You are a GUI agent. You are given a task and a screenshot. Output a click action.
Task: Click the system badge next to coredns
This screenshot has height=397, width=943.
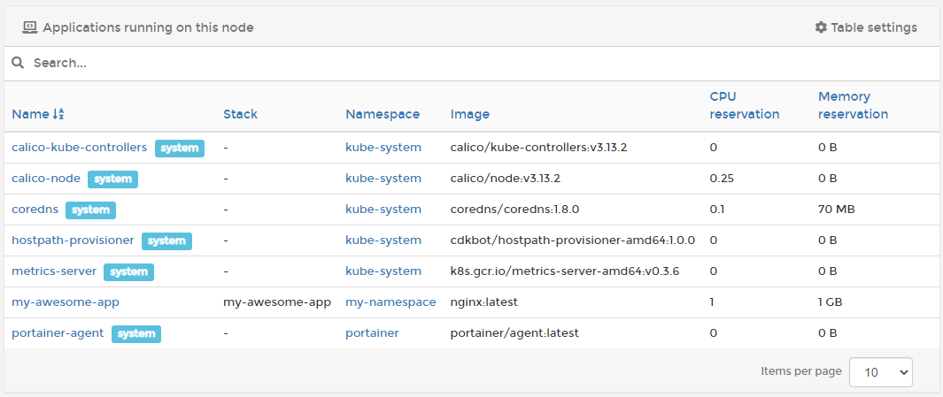(x=90, y=210)
